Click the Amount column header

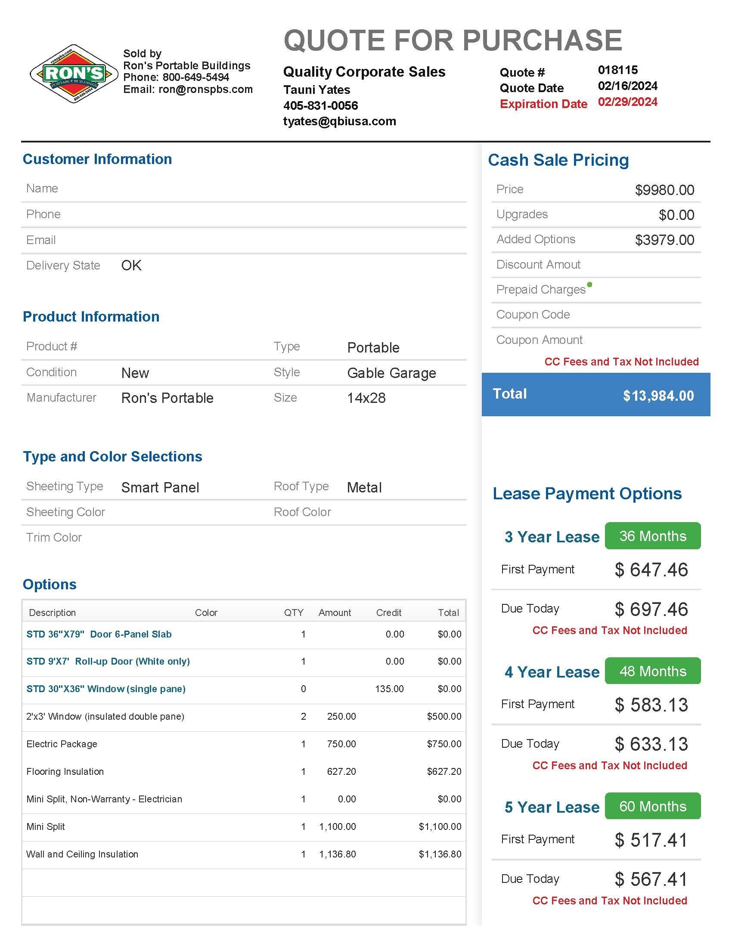click(x=335, y=613)
